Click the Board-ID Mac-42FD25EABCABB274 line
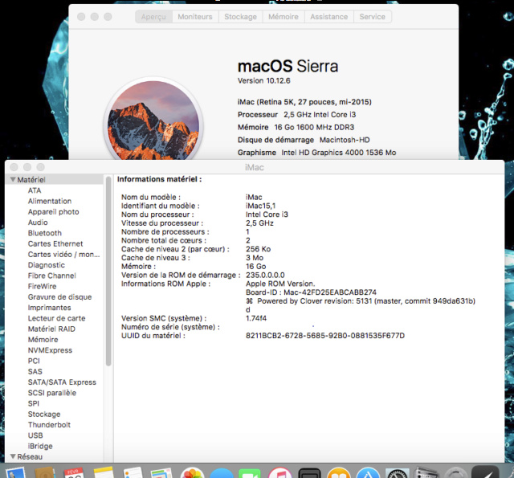The height and width of the screenshot is (478, 514). point(311,292)
